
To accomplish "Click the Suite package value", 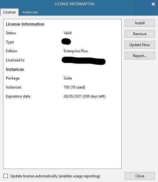I will [68, 78].
